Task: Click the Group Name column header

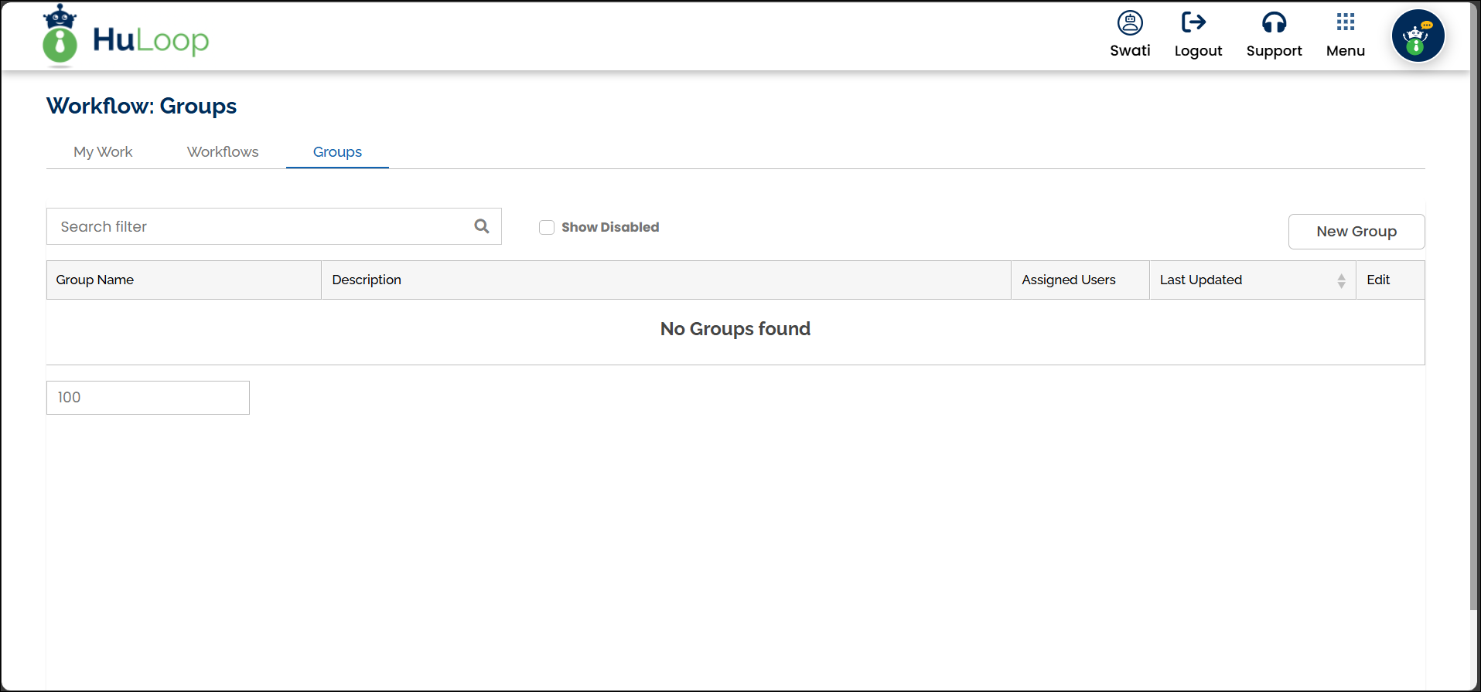Action: [95, 280]
